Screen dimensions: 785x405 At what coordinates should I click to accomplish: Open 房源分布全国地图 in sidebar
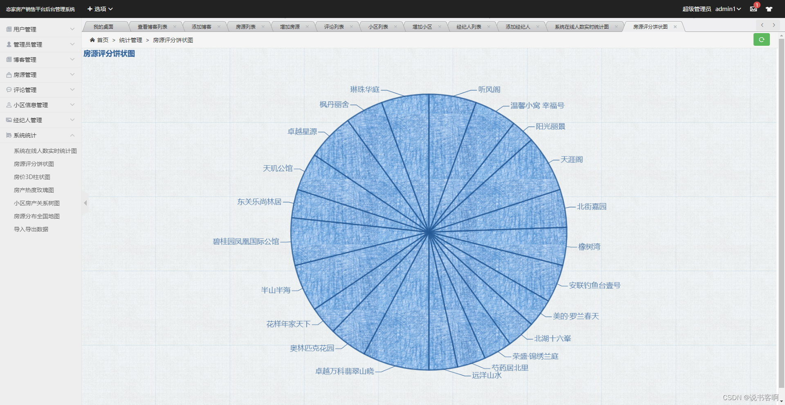[x=37, y=216]
